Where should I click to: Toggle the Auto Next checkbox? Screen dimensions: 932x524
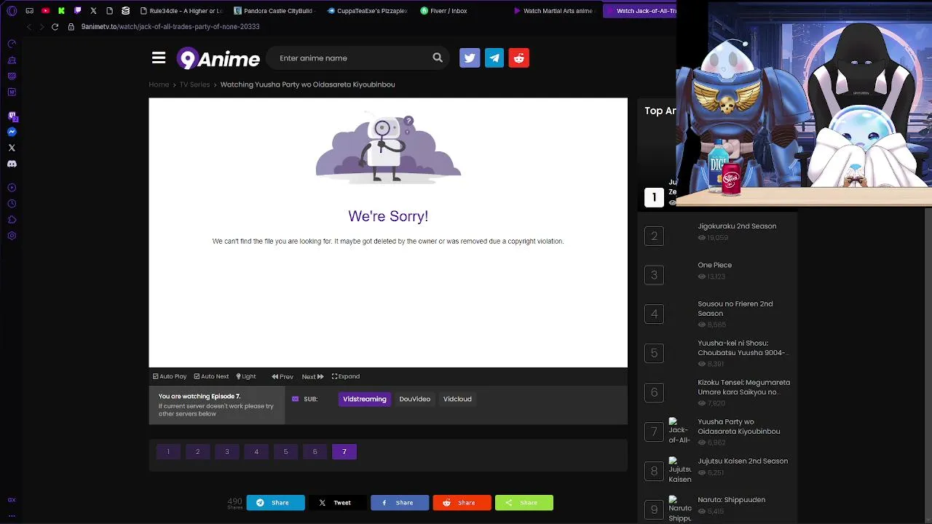pyautogui.click(x=211, y=376)
